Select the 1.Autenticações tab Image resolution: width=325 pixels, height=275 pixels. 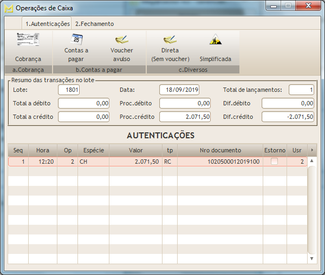pyautogui.click(x=48, y=24)
